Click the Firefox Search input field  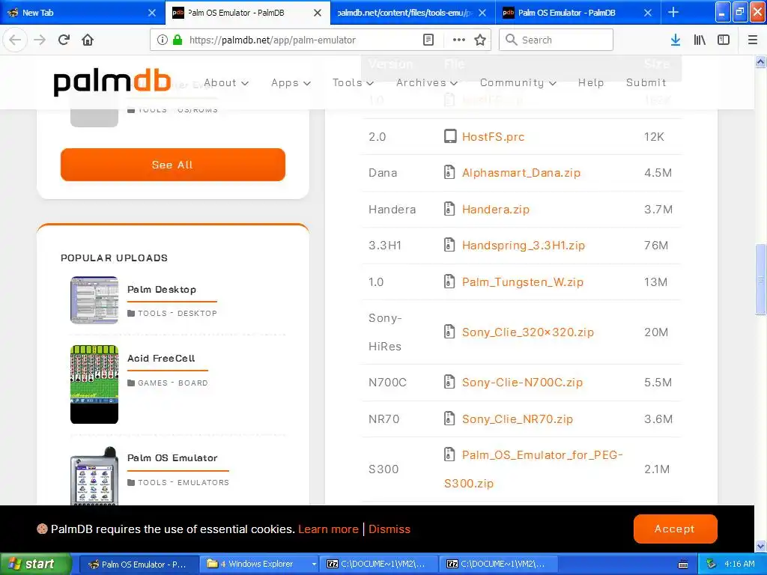[556, 40]
